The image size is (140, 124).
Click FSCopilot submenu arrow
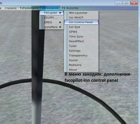[60, 13]
